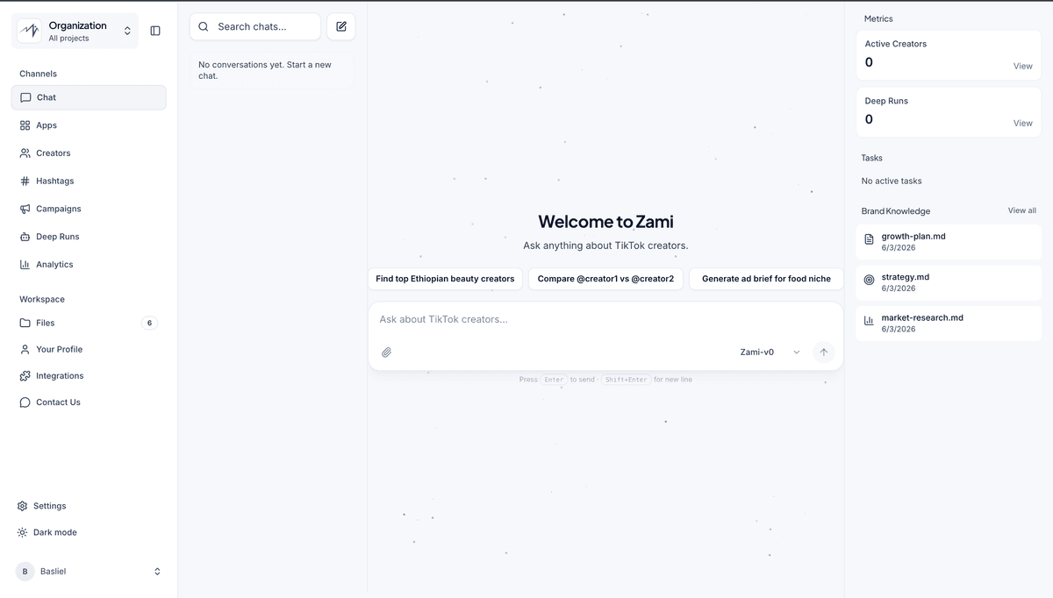Send message with the arrow-up button

pos(823,352)
